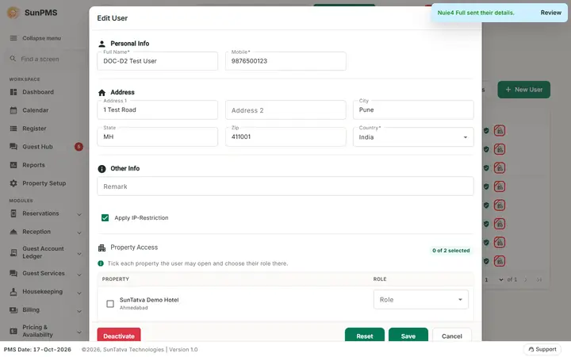The height and width of the screenshot is (357, 571).
Task: Click the New User button behind dialog
Action: pos(523,90)
